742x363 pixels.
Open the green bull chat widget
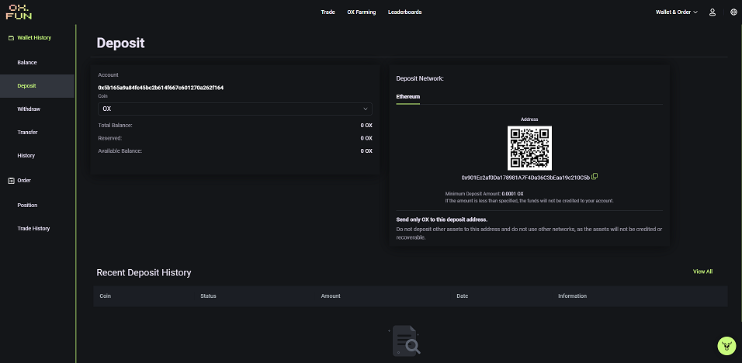click(x=726, y=346)
